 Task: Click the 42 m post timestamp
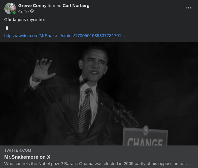click(22, 11)
